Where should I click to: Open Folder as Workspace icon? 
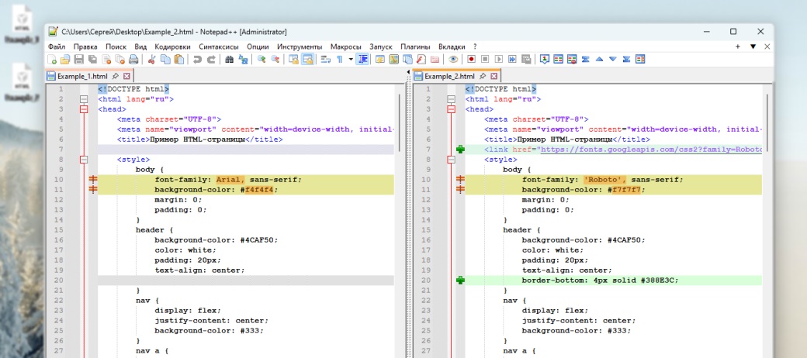[435, 59]
